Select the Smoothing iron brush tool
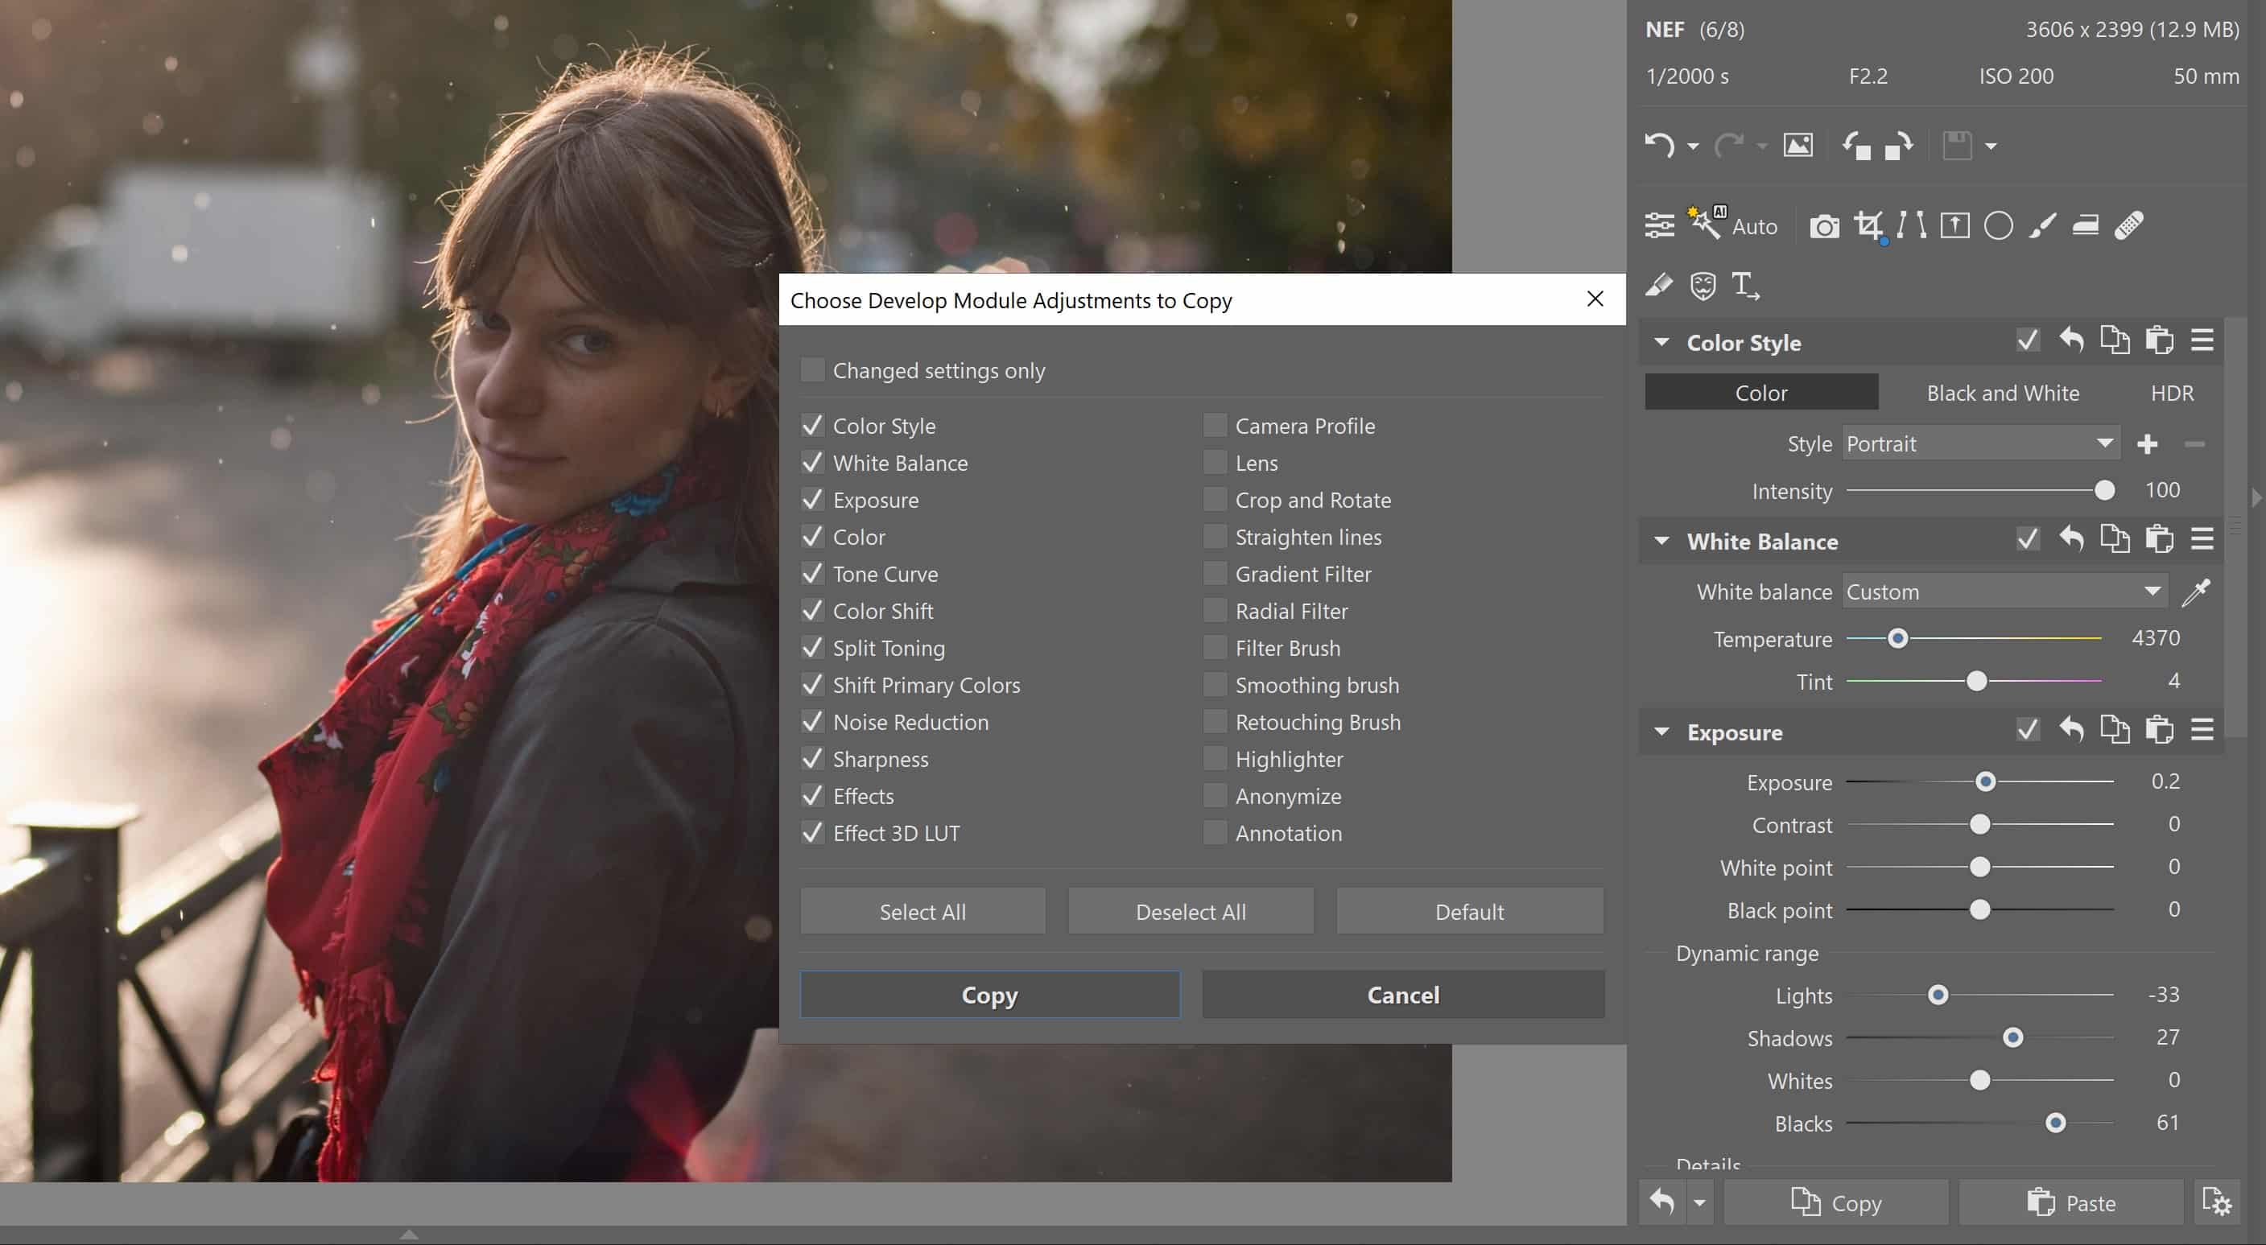2266x1245 pixels. tap(2085, 226)
